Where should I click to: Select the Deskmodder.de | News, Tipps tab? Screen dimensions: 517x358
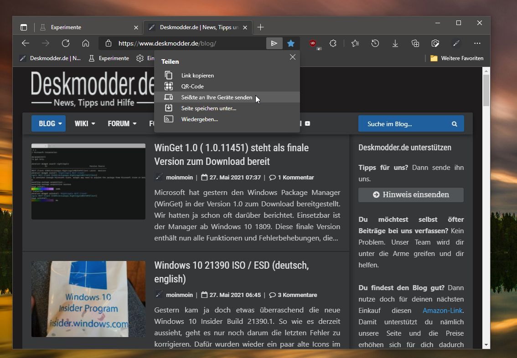198,27
